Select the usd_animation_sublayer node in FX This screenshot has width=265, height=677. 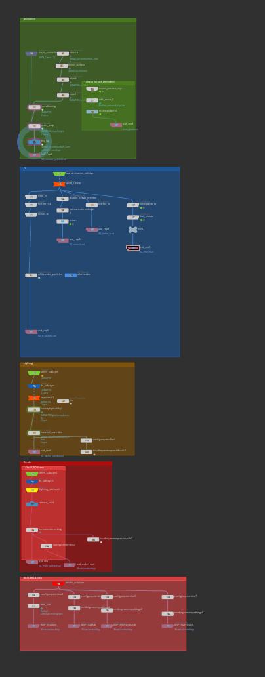pos(59,174)
